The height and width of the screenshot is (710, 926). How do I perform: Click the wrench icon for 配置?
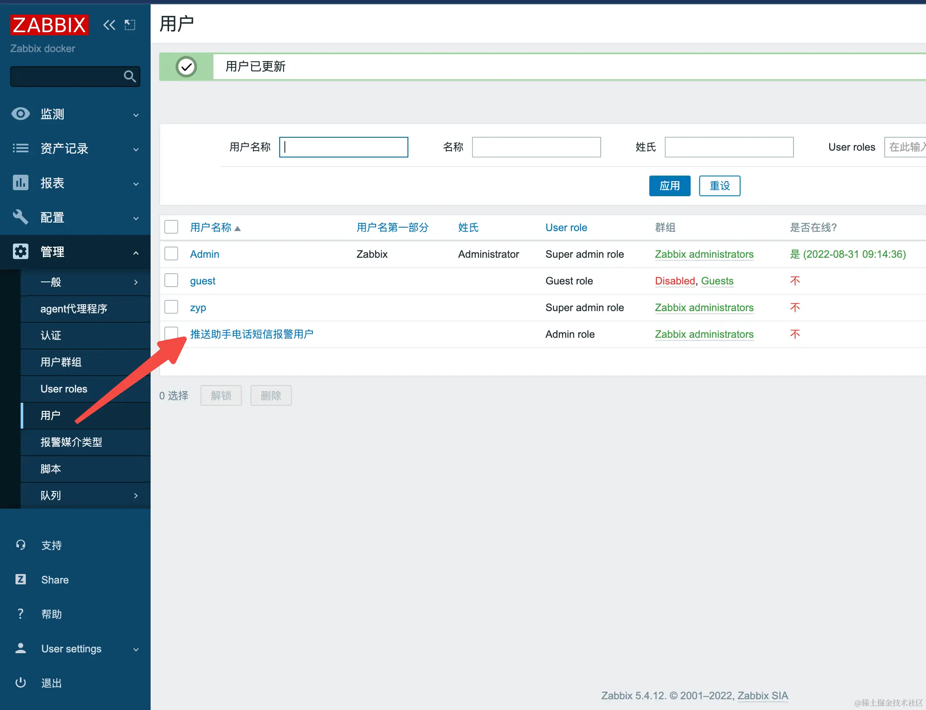(x=20, y=217)
